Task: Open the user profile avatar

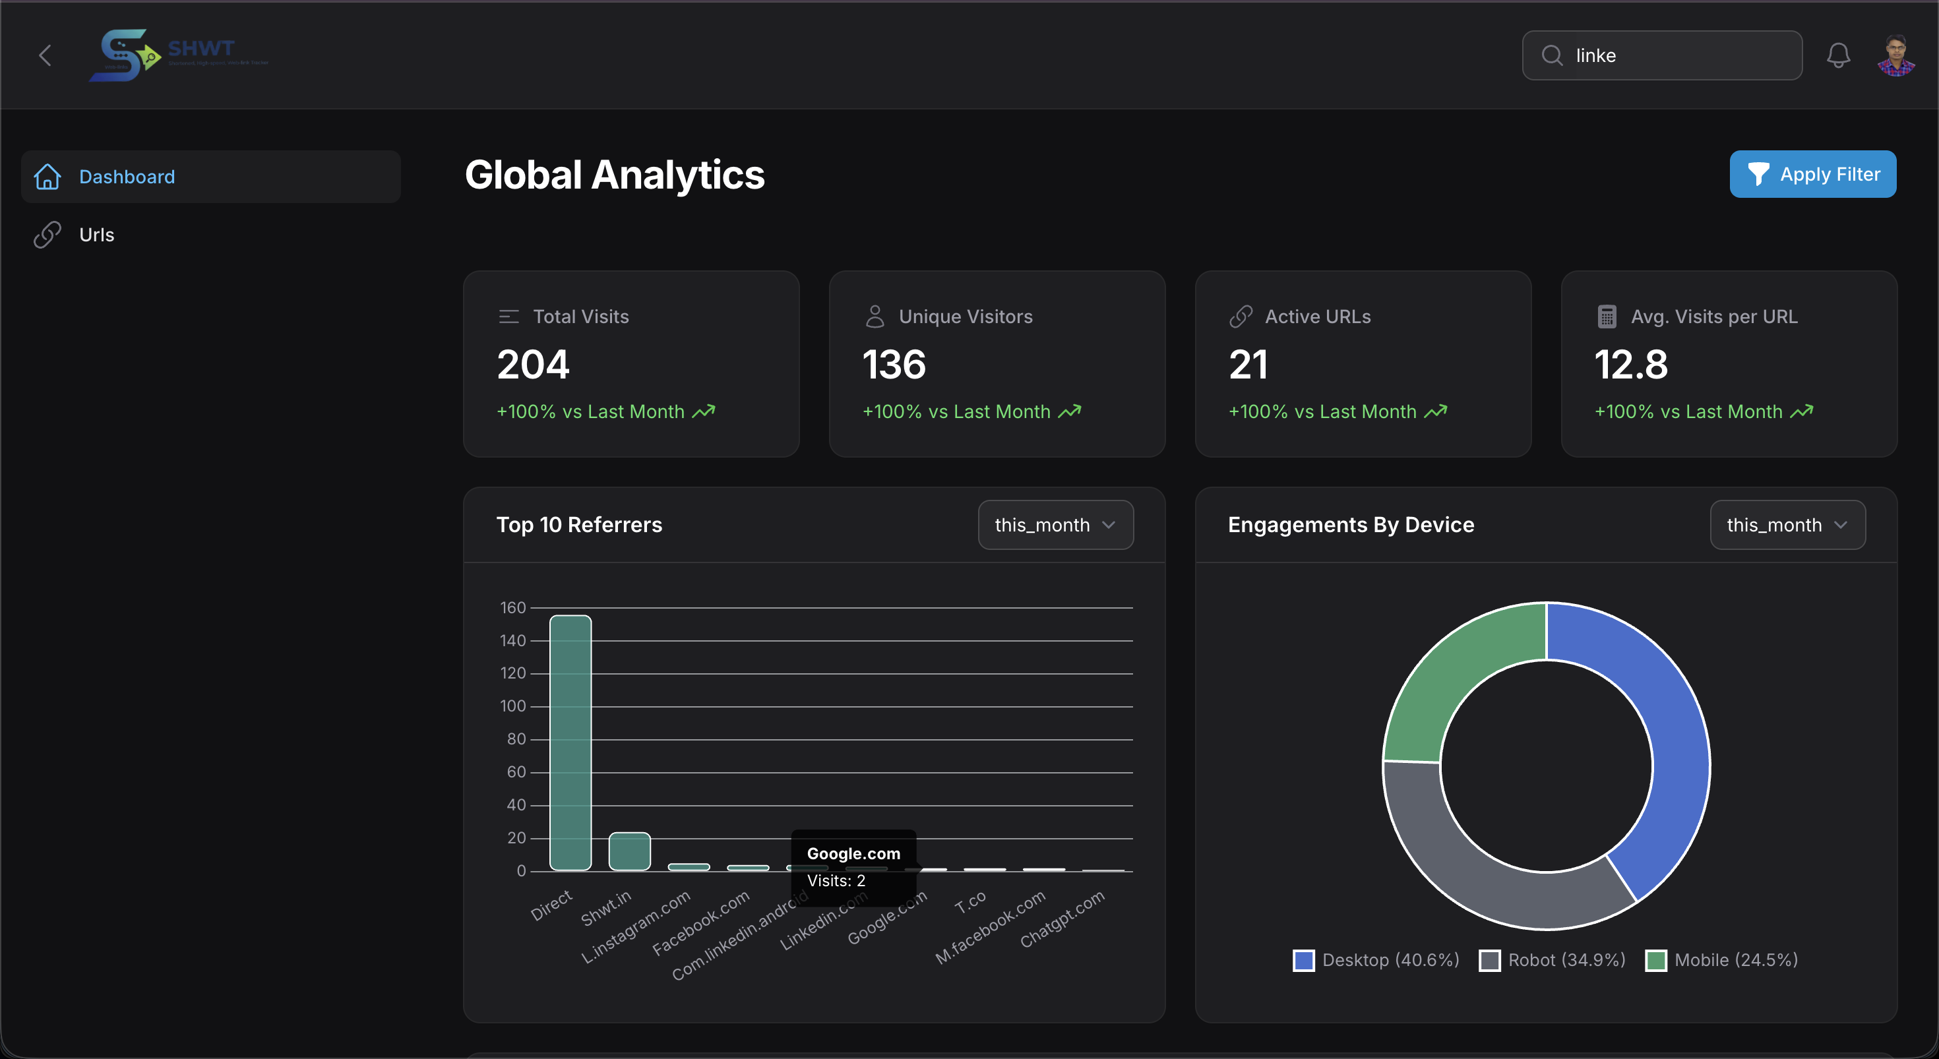Action: 1895,55
